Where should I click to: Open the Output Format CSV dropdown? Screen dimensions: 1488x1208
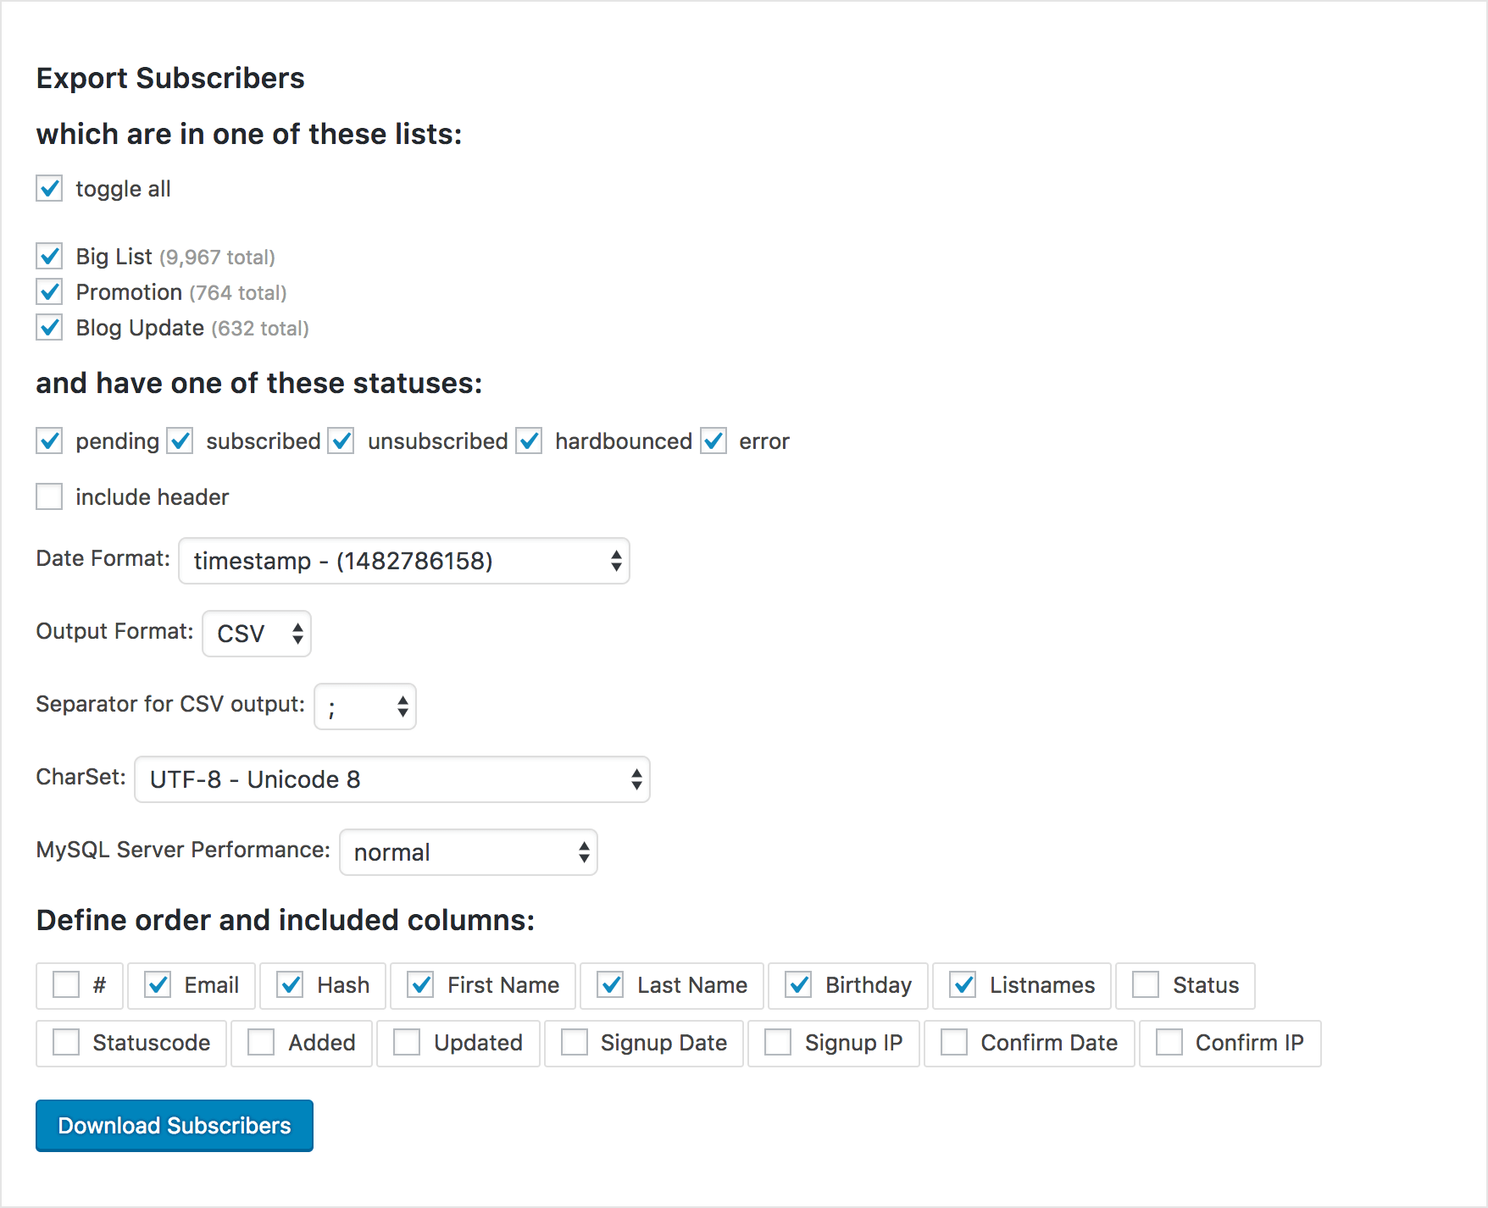pyautogui.click(x=257, y=634)
